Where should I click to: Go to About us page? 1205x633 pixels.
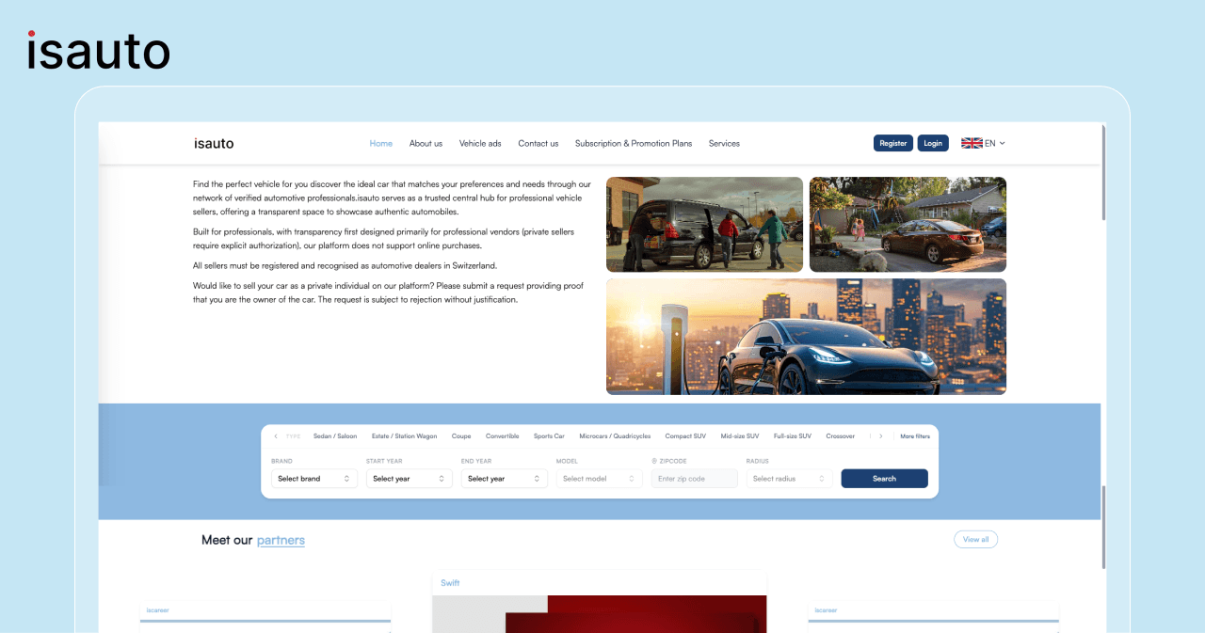(x=426, y=143)
